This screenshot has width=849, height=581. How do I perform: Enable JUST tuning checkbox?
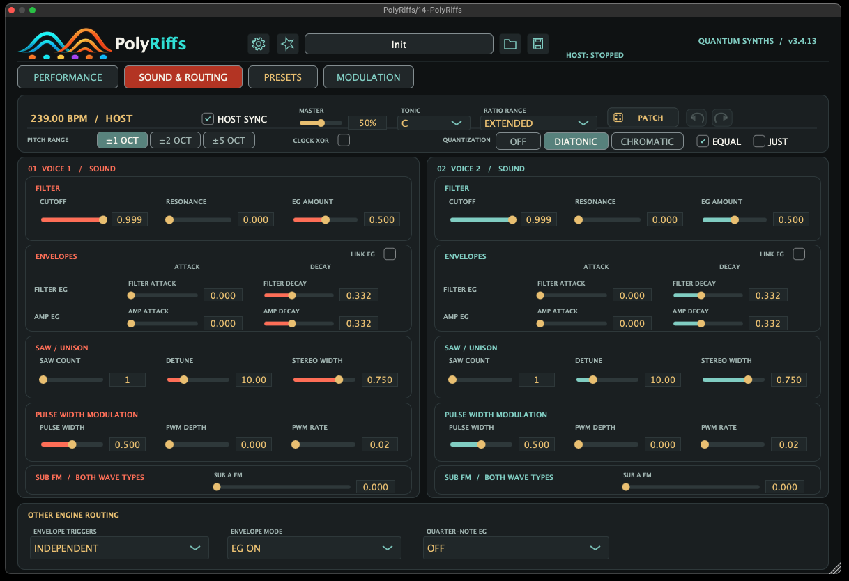click(x=759, y=141)
